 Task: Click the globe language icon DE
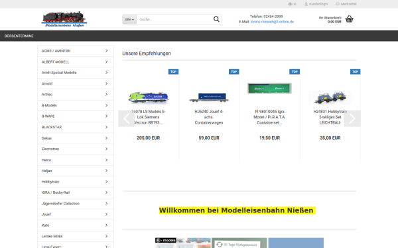[290, 4]
